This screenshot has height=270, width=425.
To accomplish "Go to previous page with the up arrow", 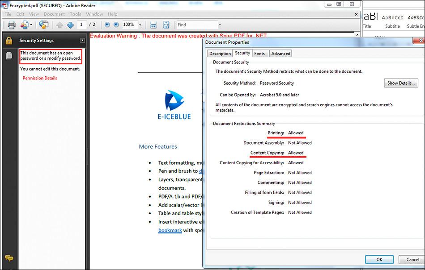I will (59, 25).
